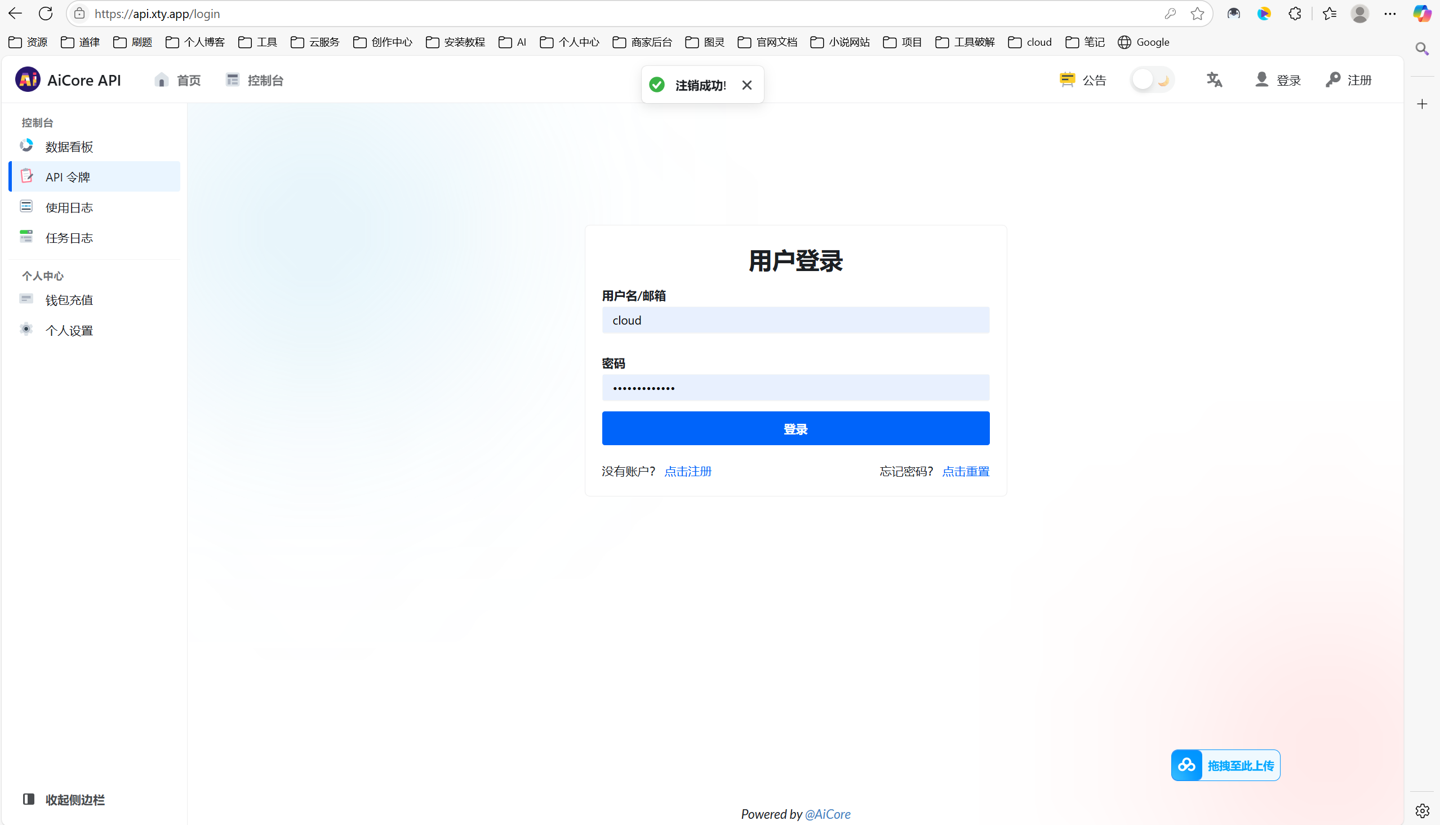Expand the 工具破解 bookmarks folder
1440x825 pixels.
point(963,41)
